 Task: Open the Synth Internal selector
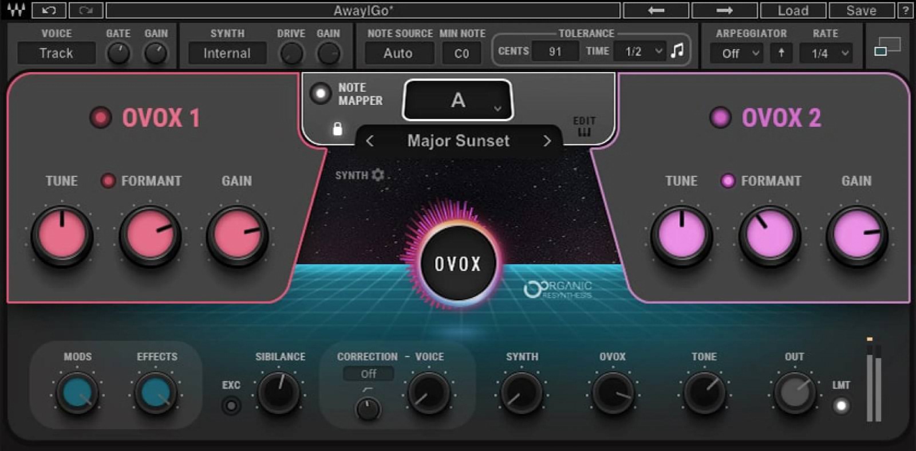click(x=227, y=53)
